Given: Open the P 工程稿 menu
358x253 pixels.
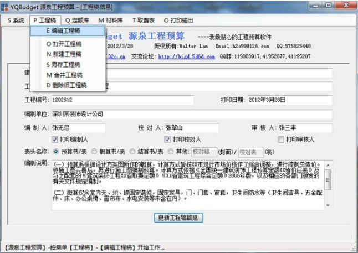Looking at the screenshot, I should tap(45, 20).
